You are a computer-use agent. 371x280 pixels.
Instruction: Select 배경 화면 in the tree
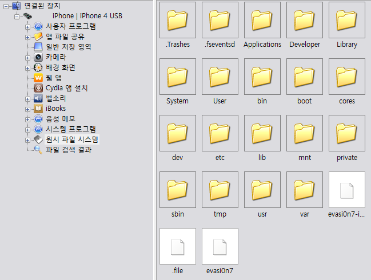(61, 67)
